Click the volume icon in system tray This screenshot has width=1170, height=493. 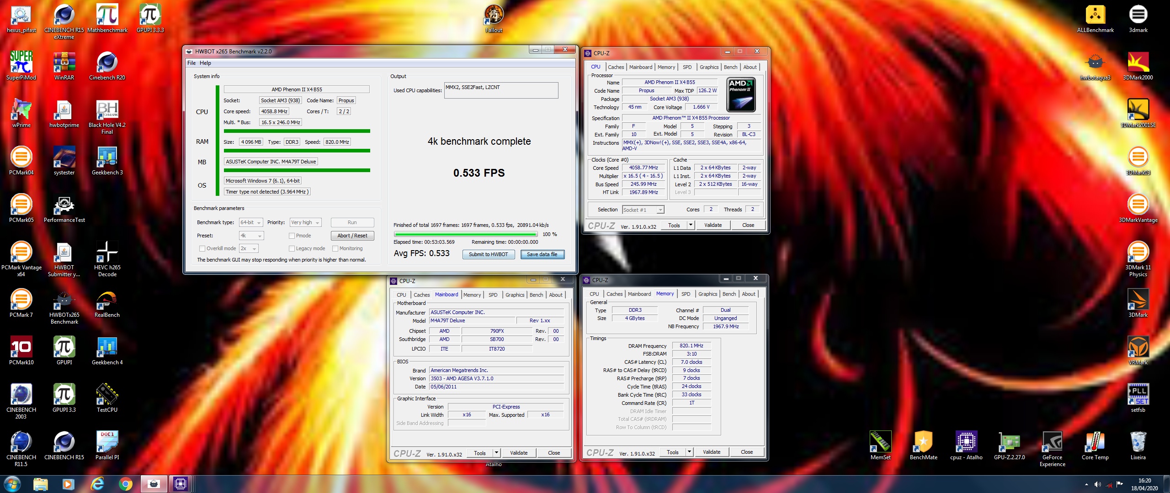point(1097,484)
